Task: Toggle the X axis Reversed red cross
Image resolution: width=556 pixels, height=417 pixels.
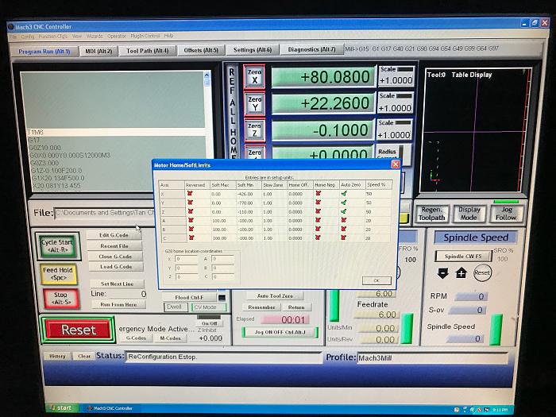Action: [x=190, y=193]
